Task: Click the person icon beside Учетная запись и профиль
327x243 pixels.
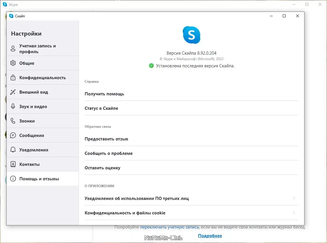Action: click(13, 49)
